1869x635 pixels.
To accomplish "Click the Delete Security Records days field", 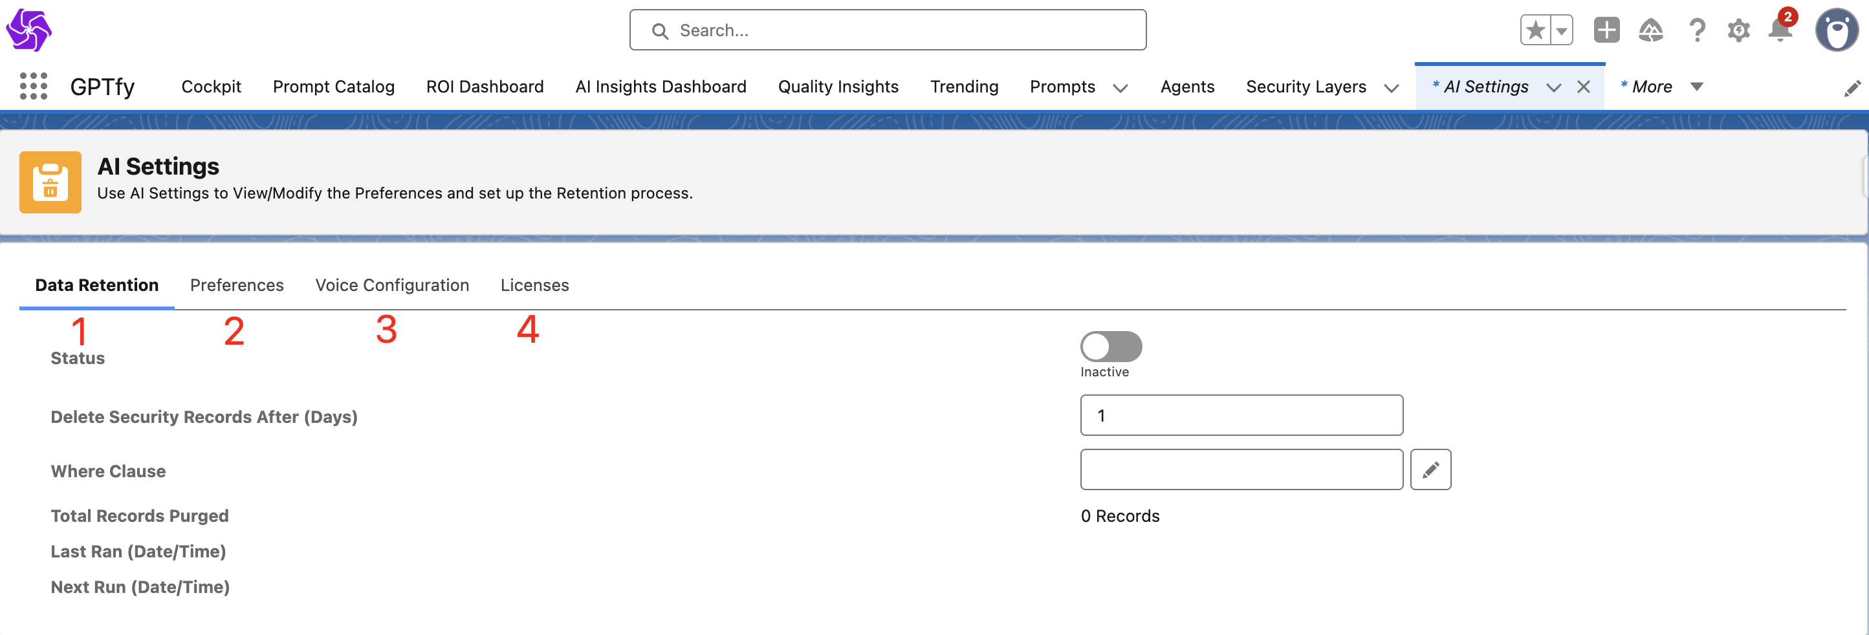I will click(1241, 415).
